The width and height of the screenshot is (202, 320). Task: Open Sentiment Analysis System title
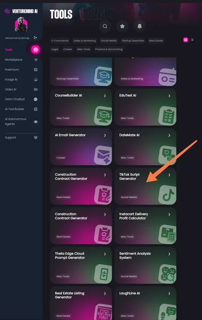[x=135, y=256]
